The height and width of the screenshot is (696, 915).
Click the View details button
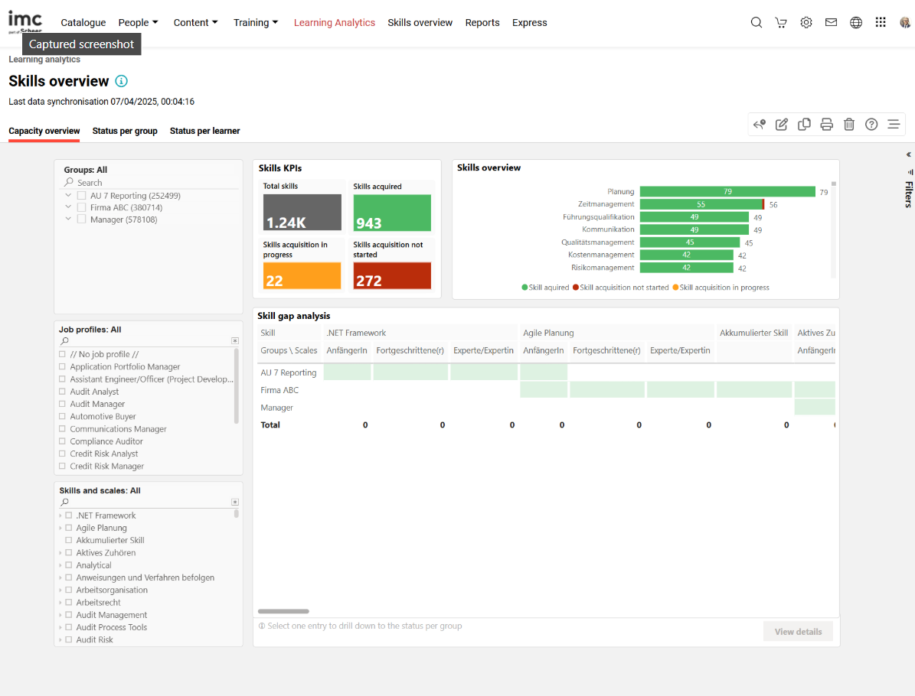click(x=798, y=632)
